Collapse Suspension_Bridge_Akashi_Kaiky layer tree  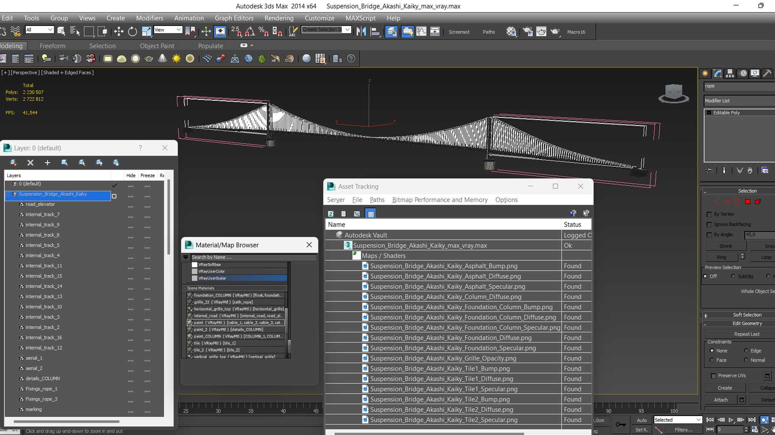8,194
